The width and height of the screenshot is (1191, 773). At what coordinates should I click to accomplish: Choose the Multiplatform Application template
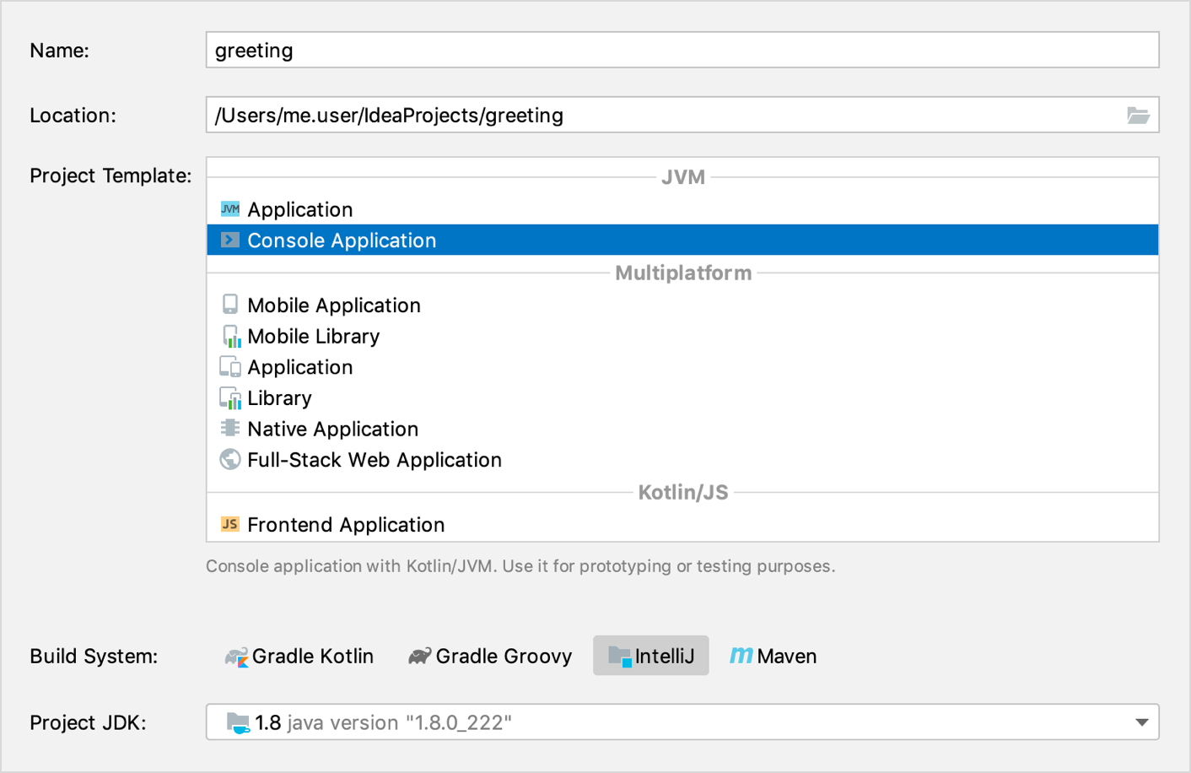pos(299,367)
